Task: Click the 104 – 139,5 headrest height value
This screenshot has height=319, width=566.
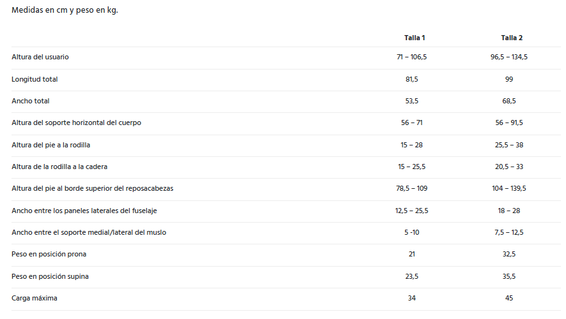Action: (509, 188)
